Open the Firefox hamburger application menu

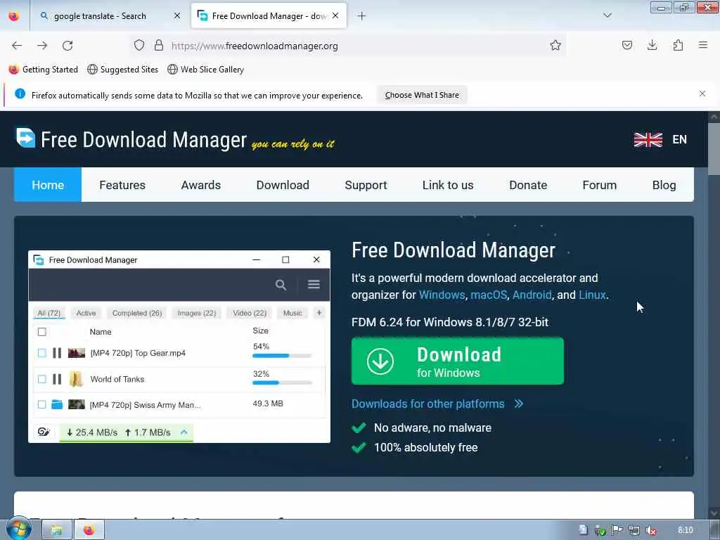coord(703,45)
